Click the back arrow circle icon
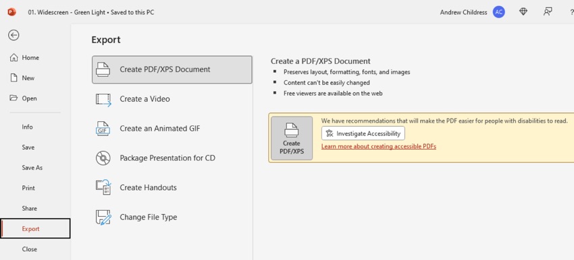 tap(14, 35)
